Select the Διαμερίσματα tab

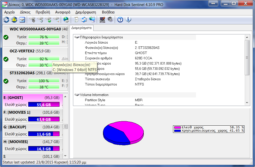pos(81,28)
